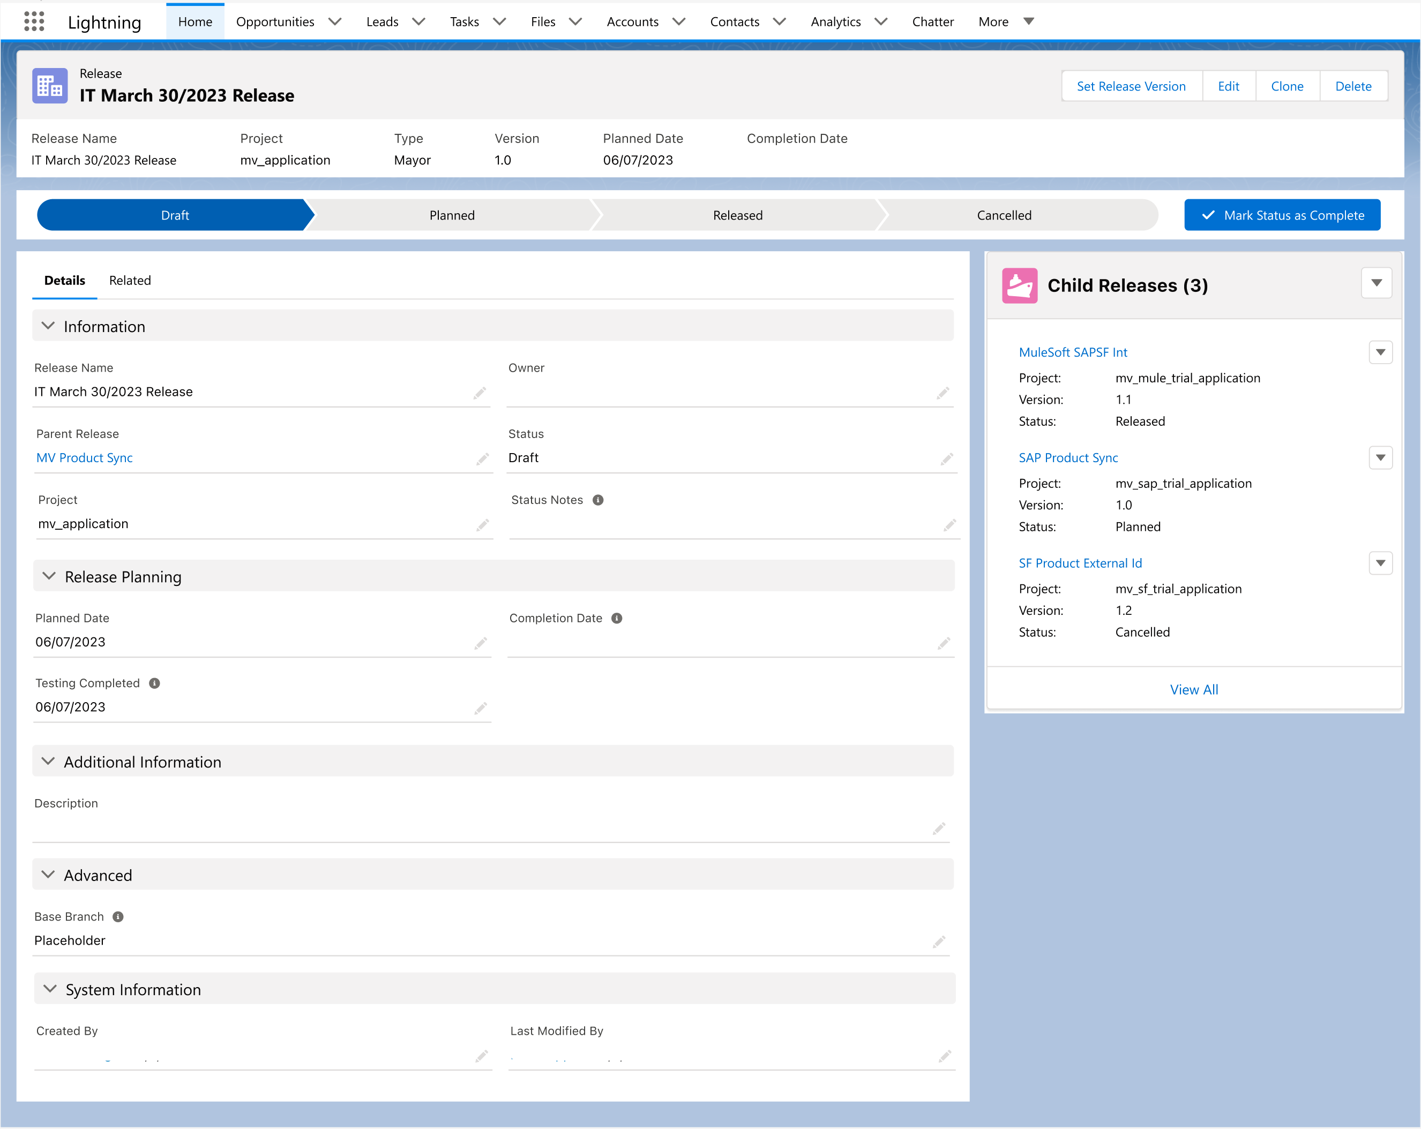Open the App Launcher grid icon
The image size is (1421, 1129).
pyautogui.click(x=34, y=21)
